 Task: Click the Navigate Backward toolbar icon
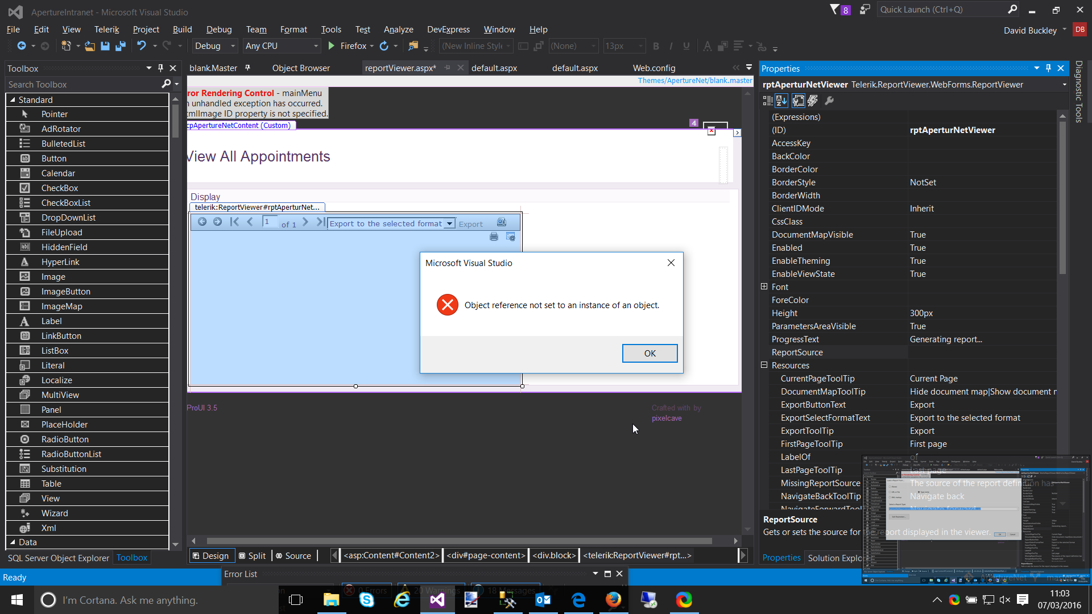pos(22,46)
